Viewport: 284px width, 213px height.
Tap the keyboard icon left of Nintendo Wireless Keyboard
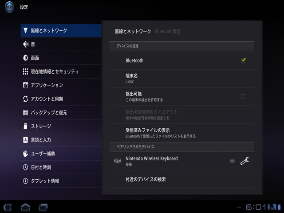pos(118,161)
